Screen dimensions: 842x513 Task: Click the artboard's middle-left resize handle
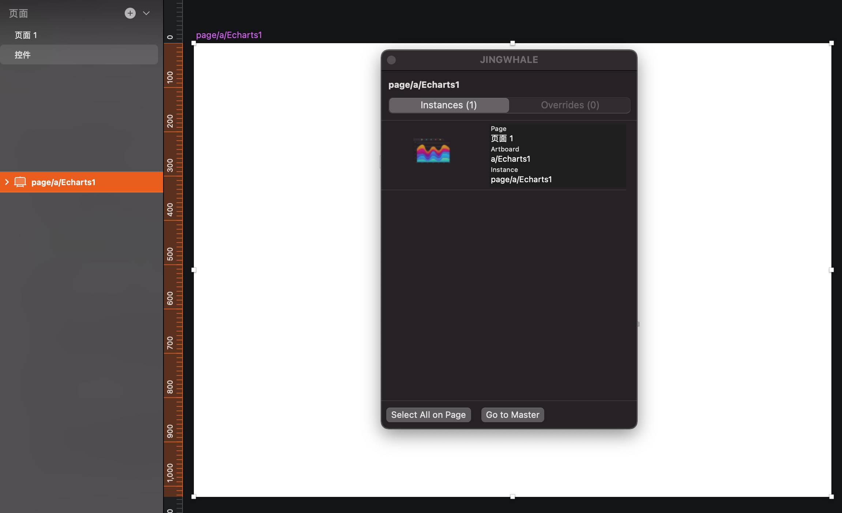tap(194, 270)
